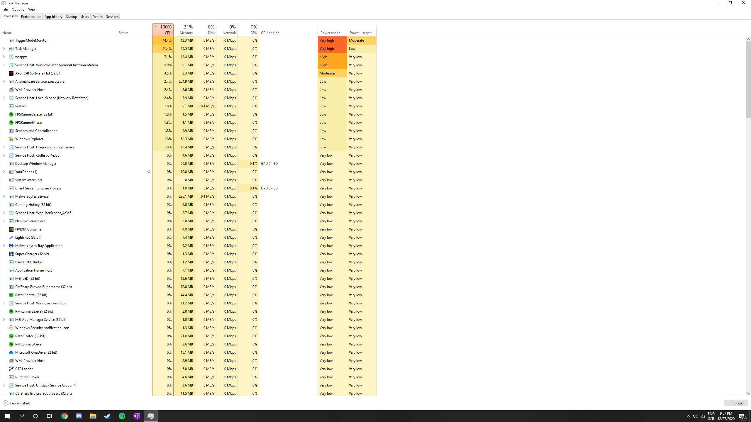Screen dimensions: 751x422
Task: Expand Service Host: Unistack Service Group (4)
Action: point(4,385)
